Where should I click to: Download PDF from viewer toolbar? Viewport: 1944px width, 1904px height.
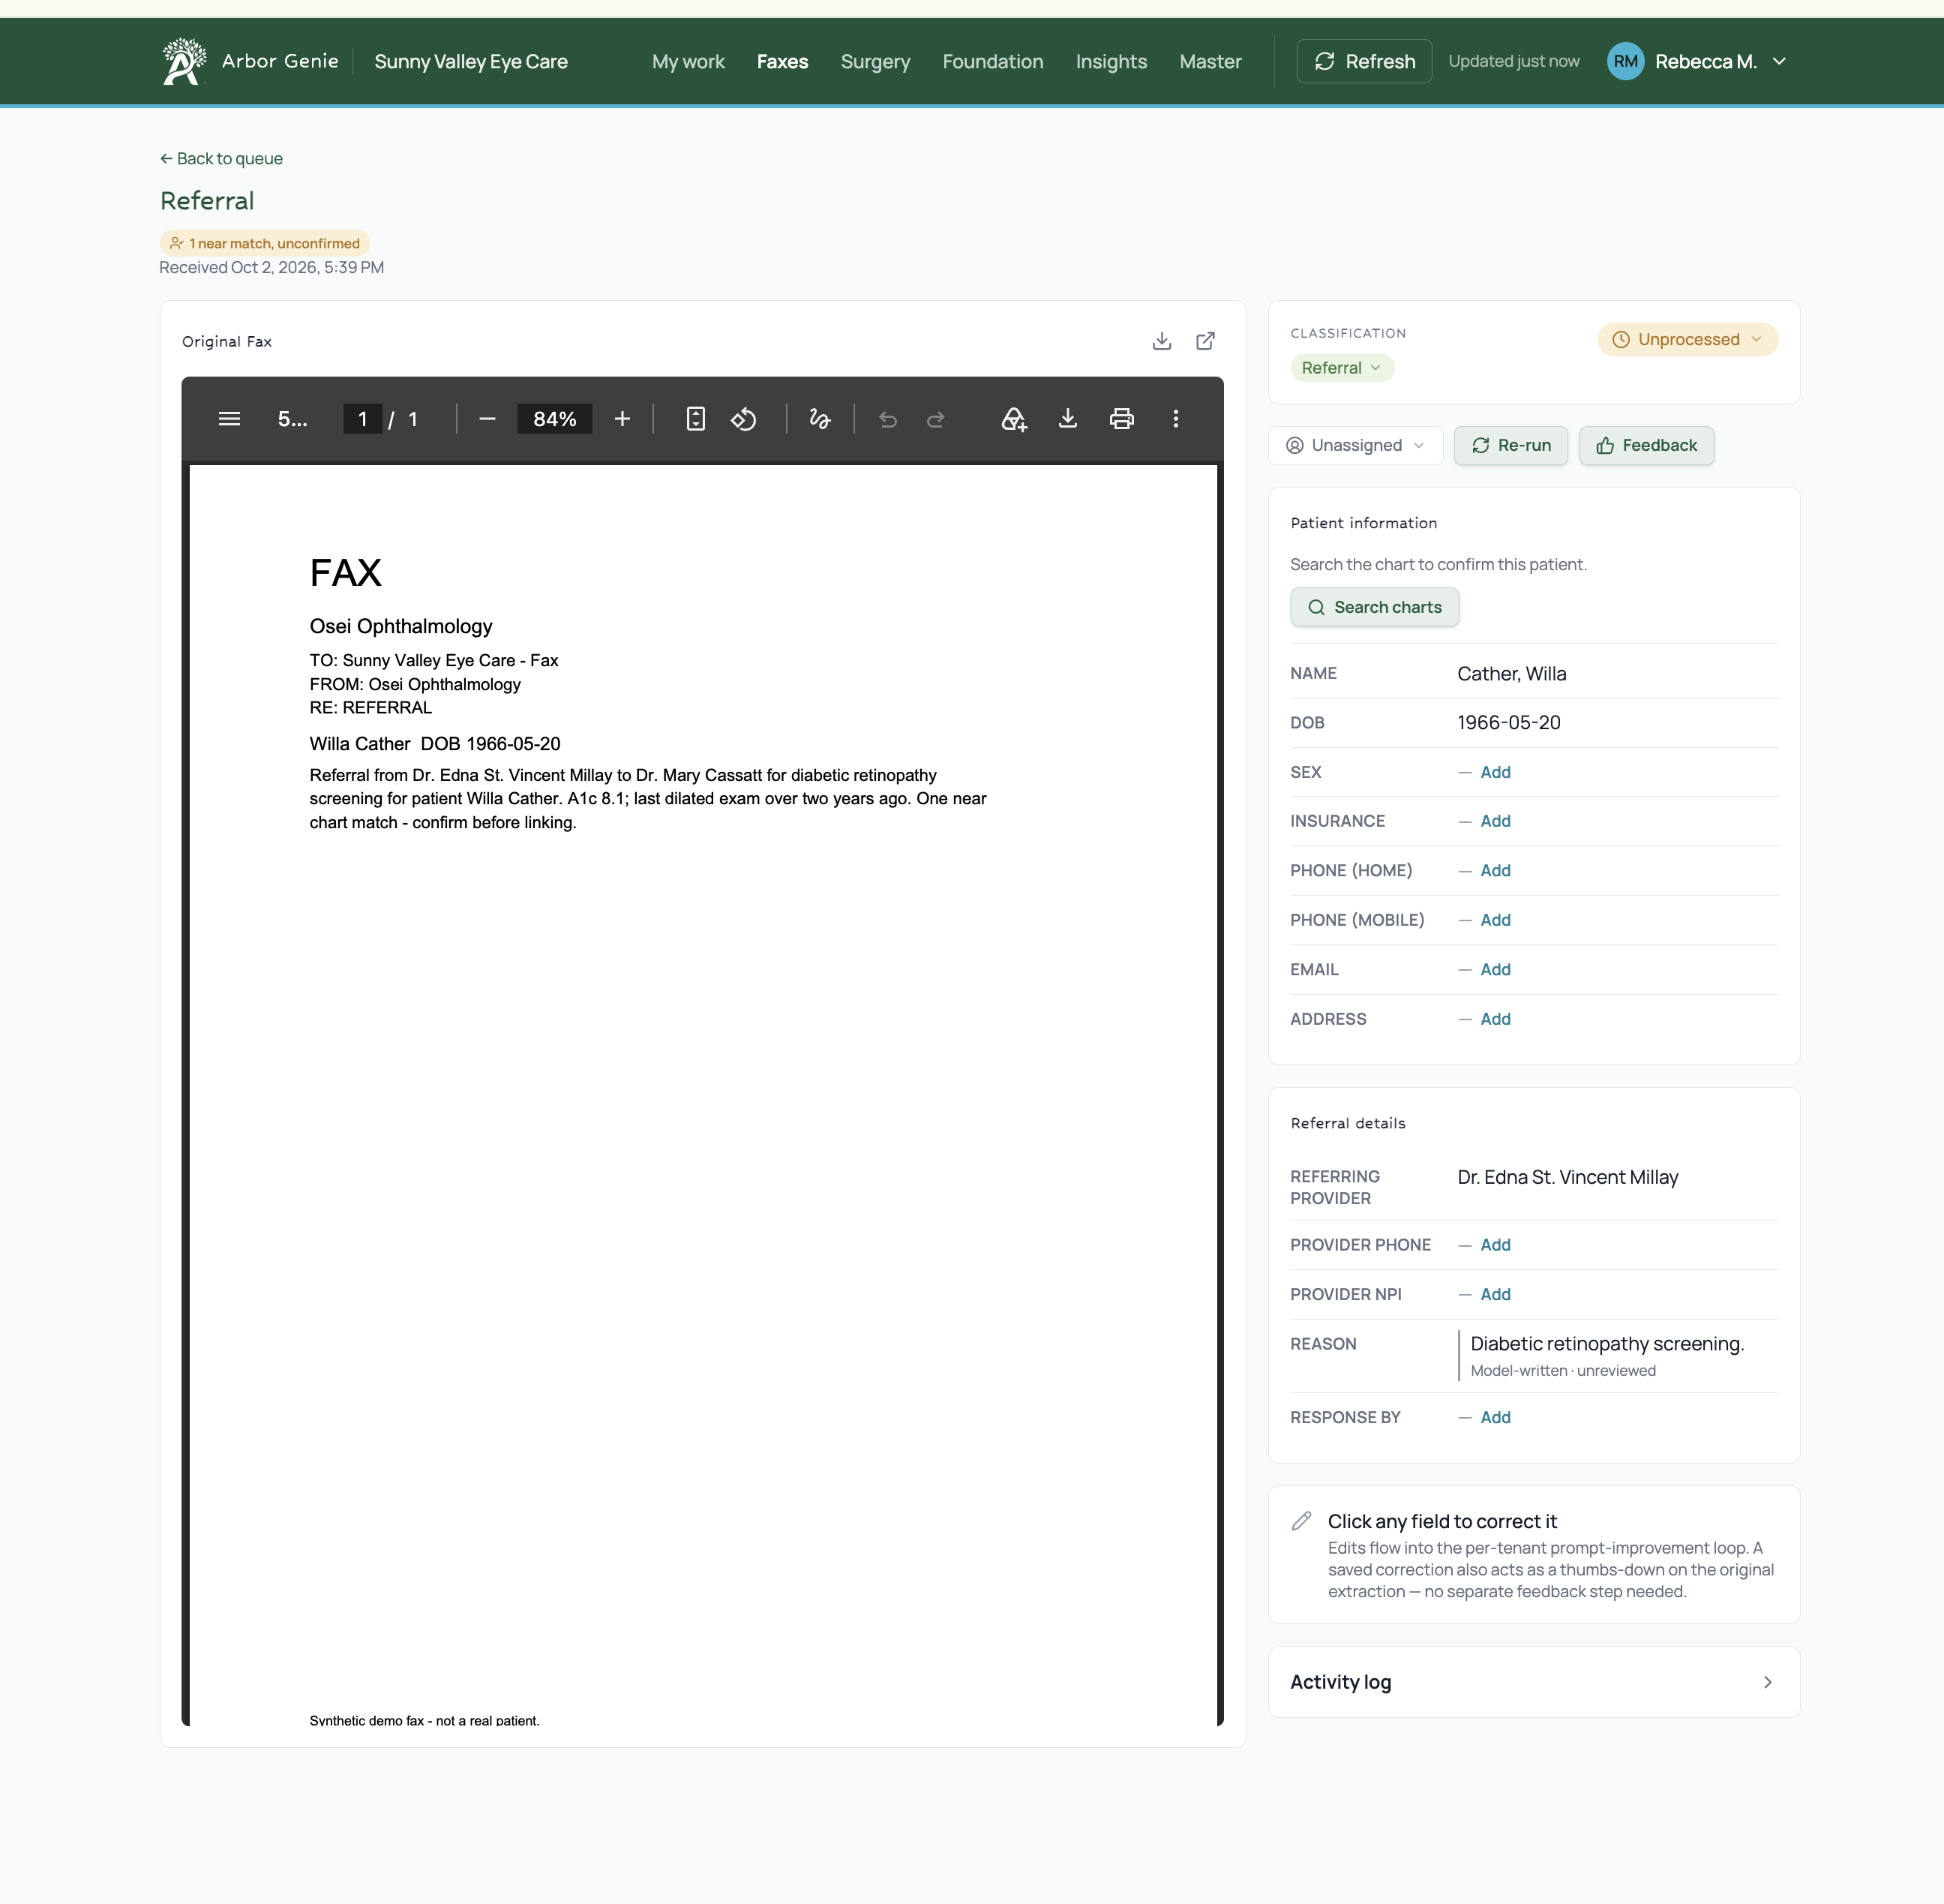(1067, 419)
